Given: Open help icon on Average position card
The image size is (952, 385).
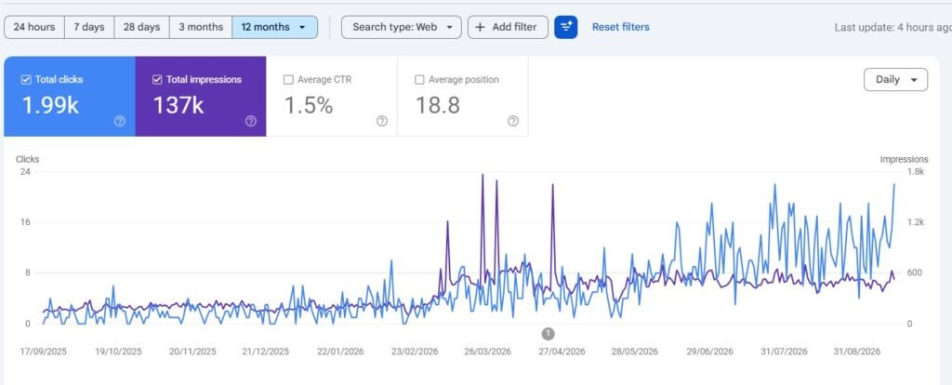Looking at the screenshot, I should pos(513,121).
